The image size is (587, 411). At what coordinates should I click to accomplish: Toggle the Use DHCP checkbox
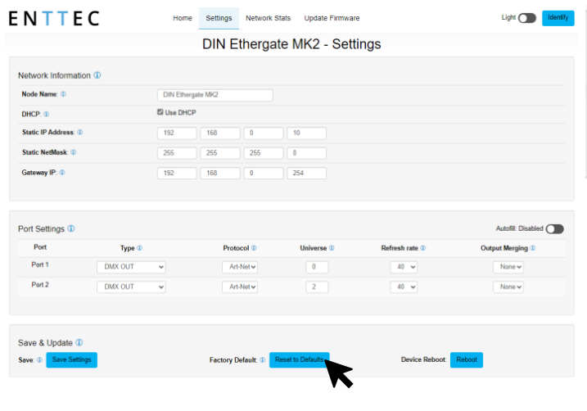(160, 112)
